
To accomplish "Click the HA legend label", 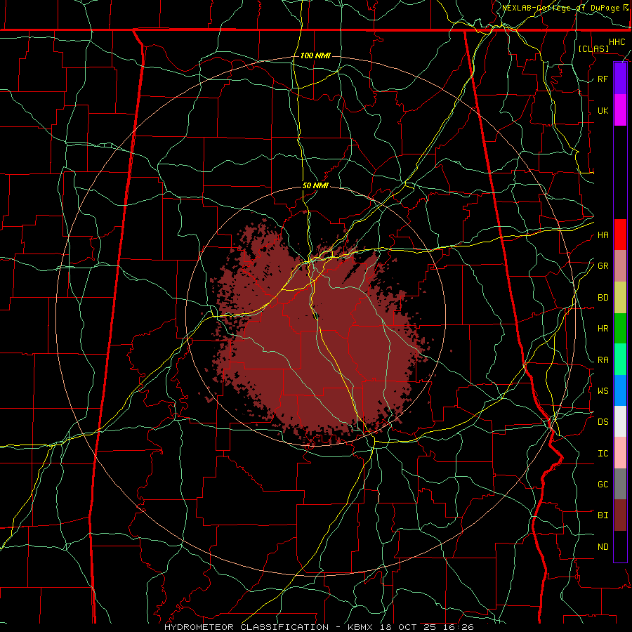I will (x=603, y=235).
